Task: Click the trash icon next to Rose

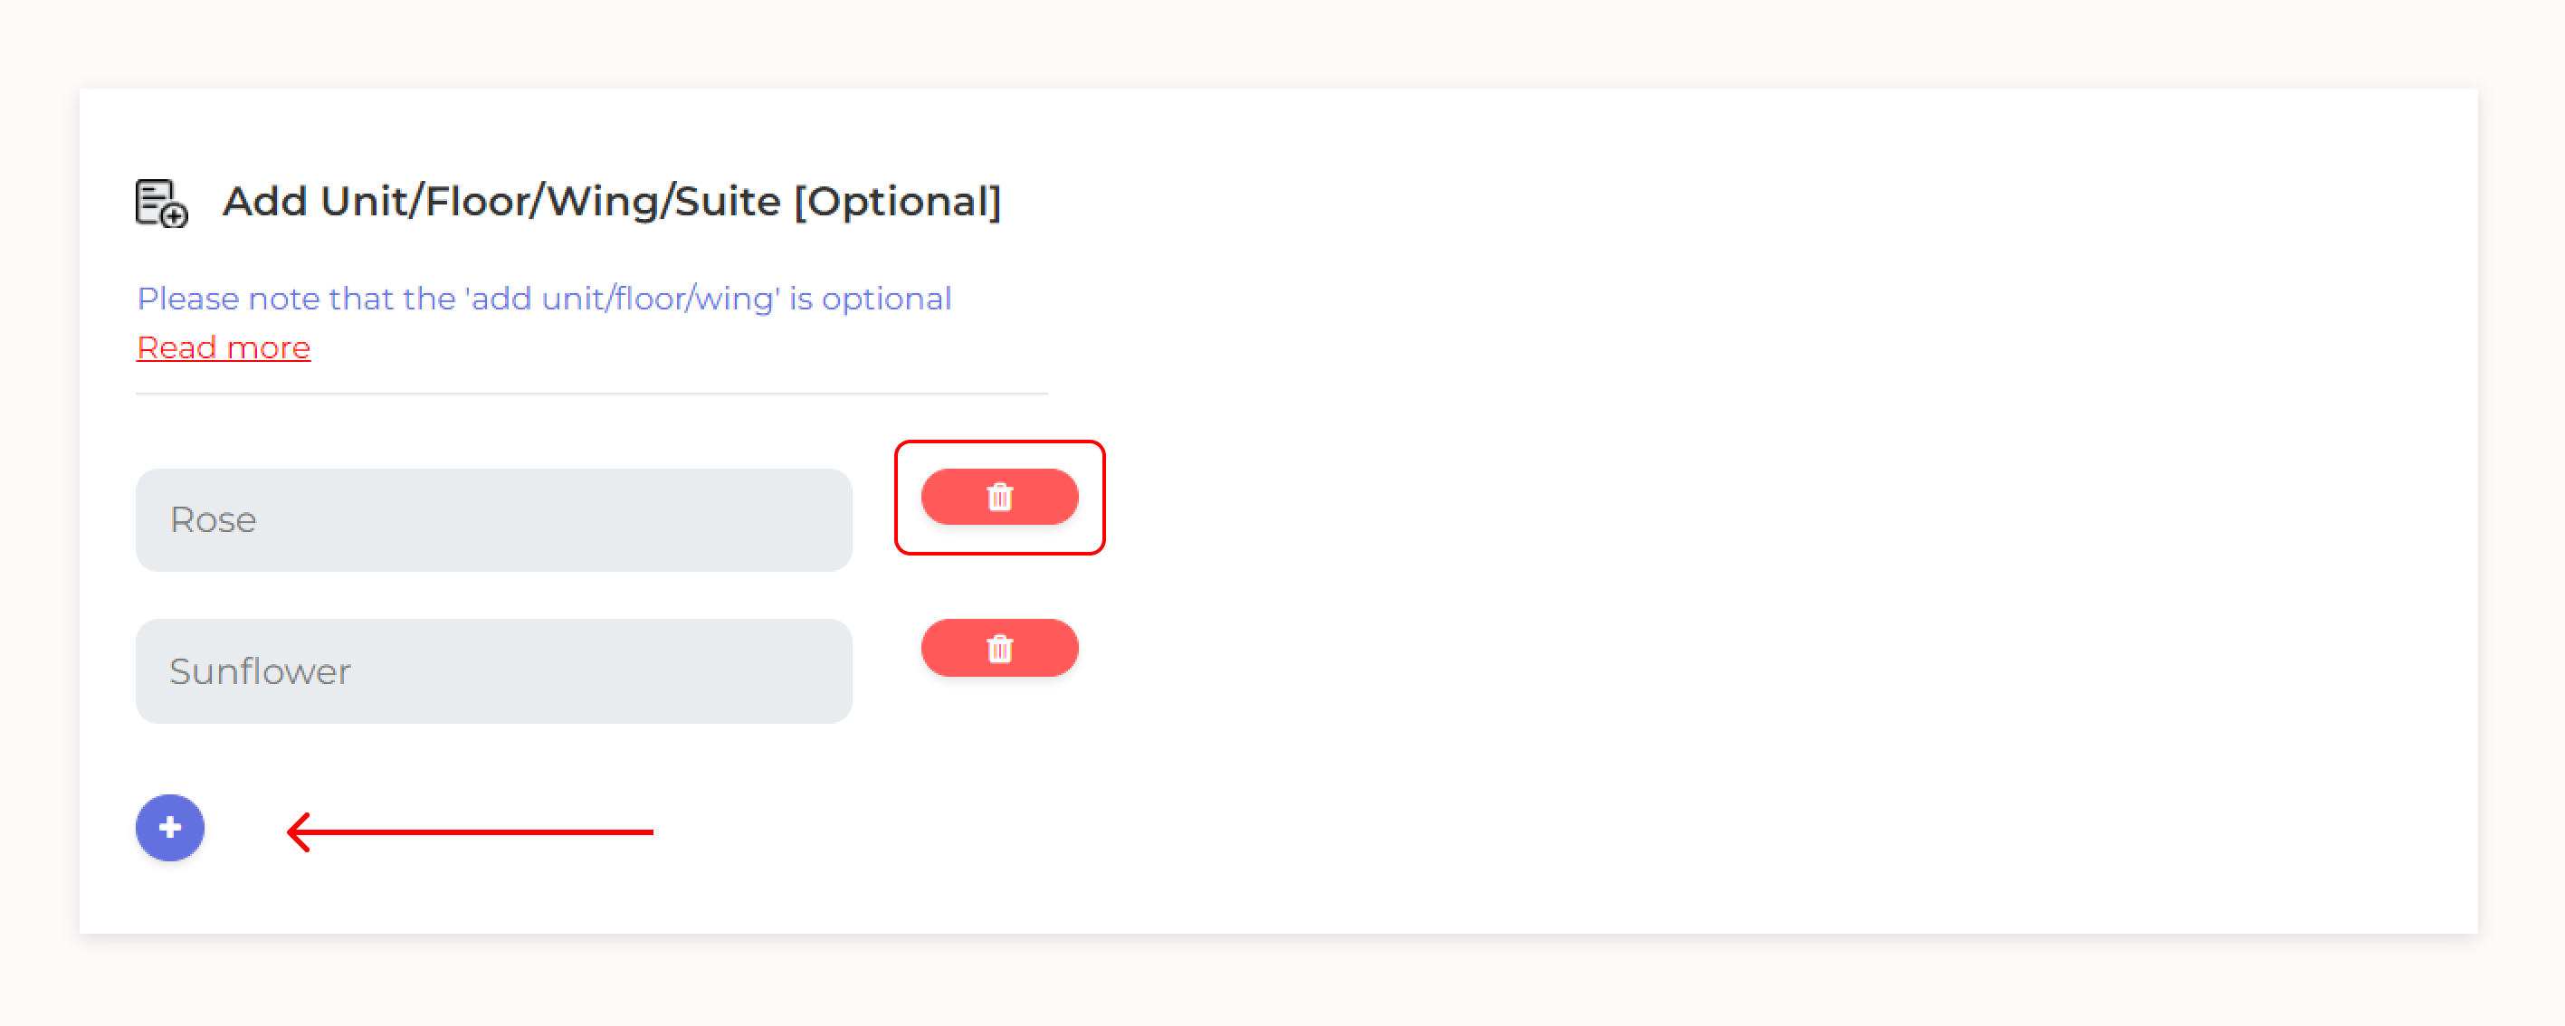Action: click(x=1000, y=497)
